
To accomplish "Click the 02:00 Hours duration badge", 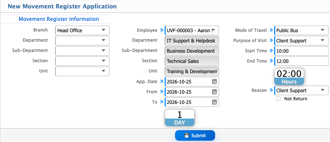I will pos(289,76).
